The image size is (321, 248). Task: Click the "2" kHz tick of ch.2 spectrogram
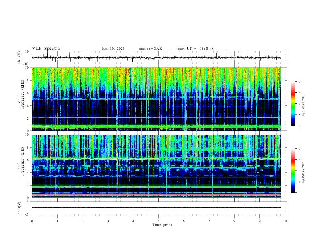tap(28, 185)
